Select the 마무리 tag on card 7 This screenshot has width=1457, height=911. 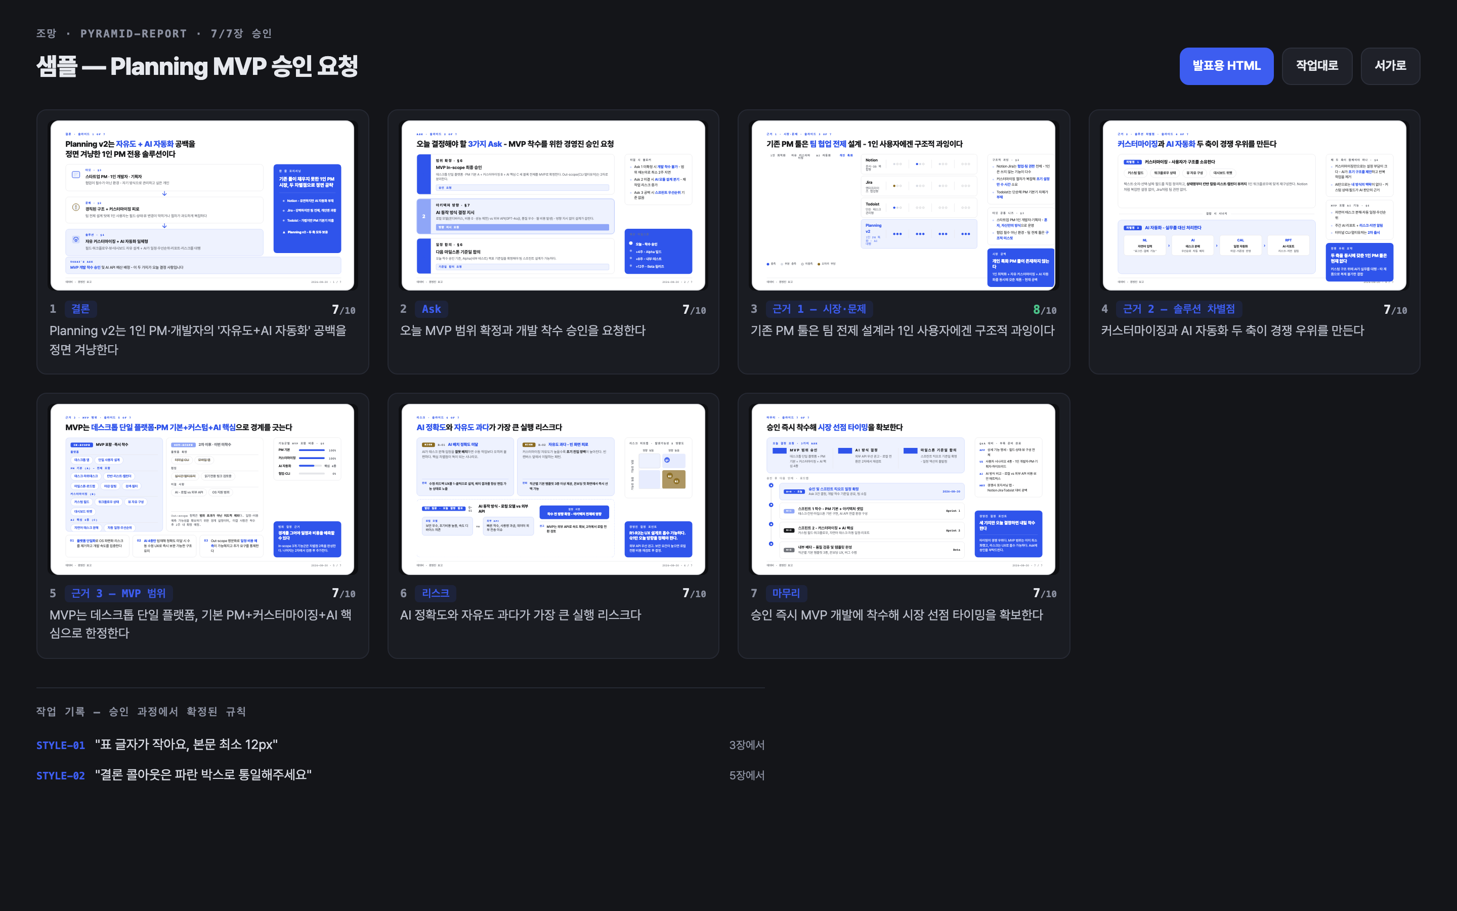pos(786,594)
